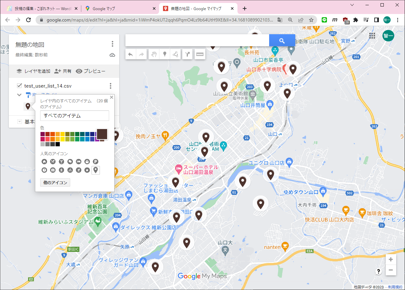Uncheck the test_user_list_14.csv layer checkbox
The height and width of the screenshot is (290, 405).
(19, 86)
